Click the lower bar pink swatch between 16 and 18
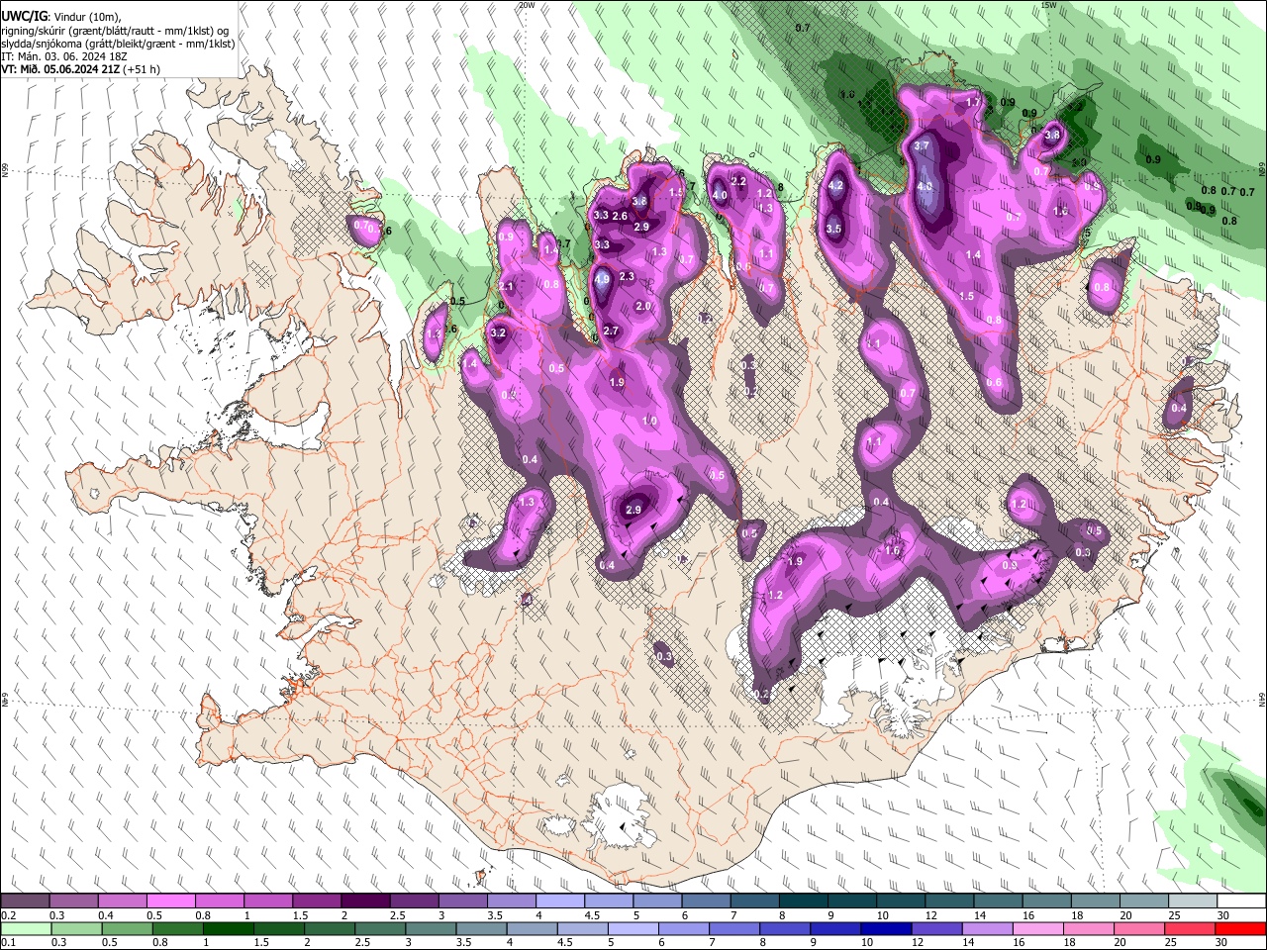Image resolution: width=1267 pixels, height=950 pixels. tap(1035, 928)
